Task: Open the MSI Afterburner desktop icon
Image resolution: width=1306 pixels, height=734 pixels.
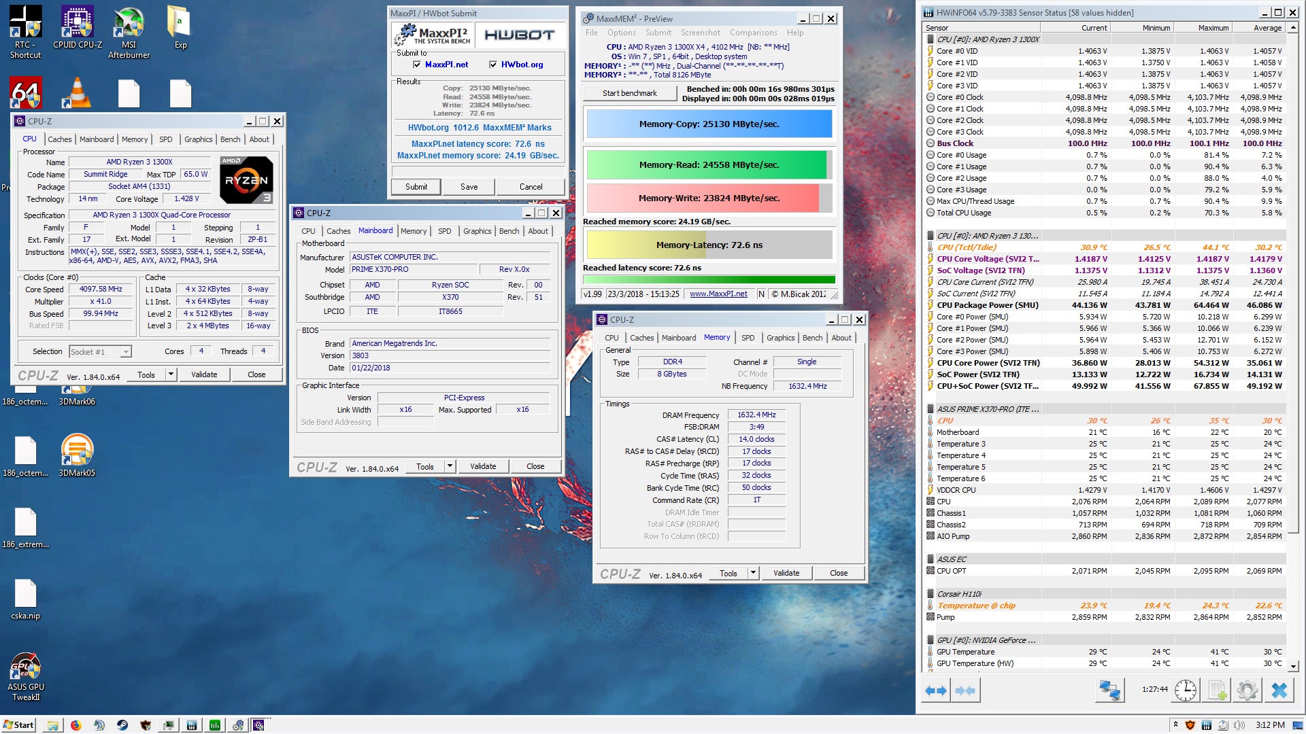Action: (129, 31)
